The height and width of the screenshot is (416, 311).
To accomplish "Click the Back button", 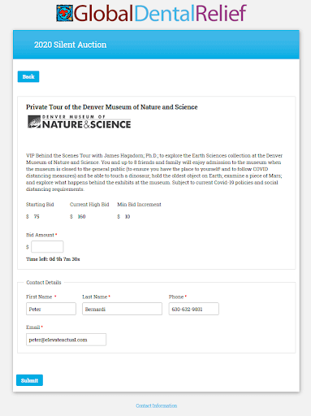I will click(x=28, y=76).
